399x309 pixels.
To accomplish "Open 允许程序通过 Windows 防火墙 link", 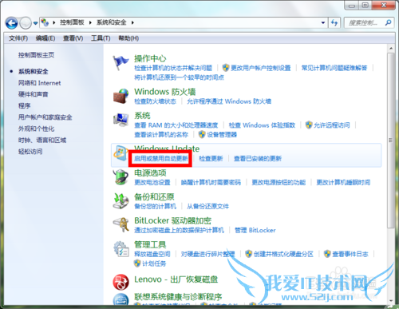I will point(229,101).
